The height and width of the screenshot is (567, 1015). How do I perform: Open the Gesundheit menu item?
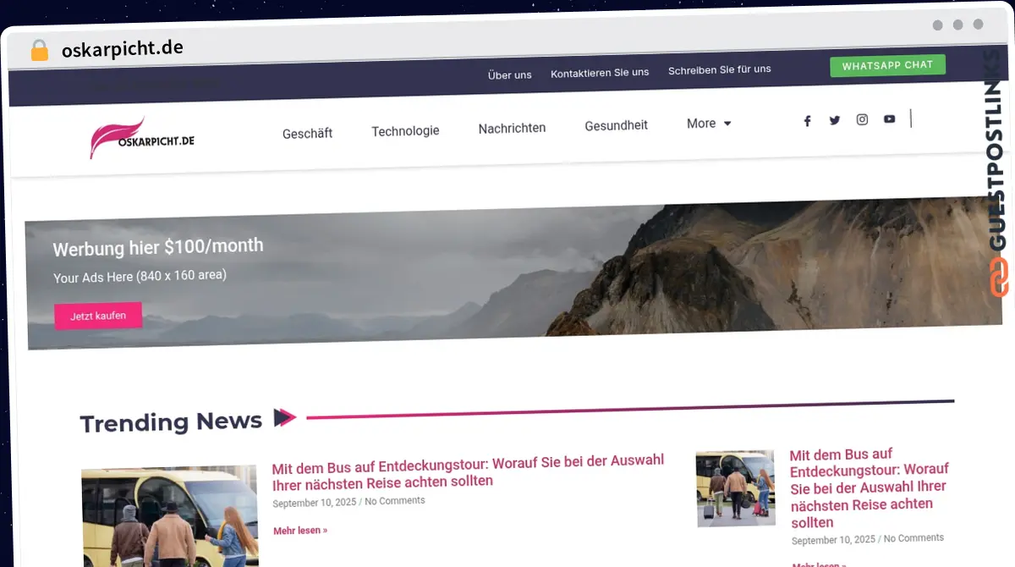[x=616, y=125]
